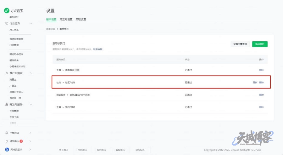Click the 规则中心 footer link
The image size is (283, 155).
coord(102,150)
